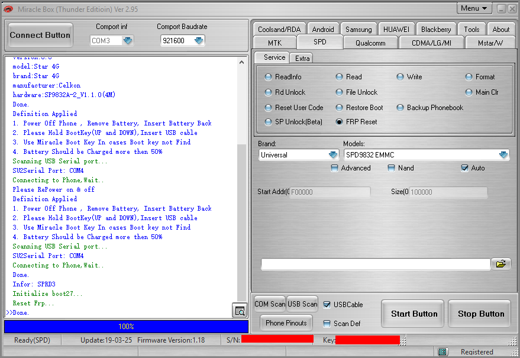Click 'Firmware Version:1.18' in status bar
The image size is (520, 358).
[171, 340]
